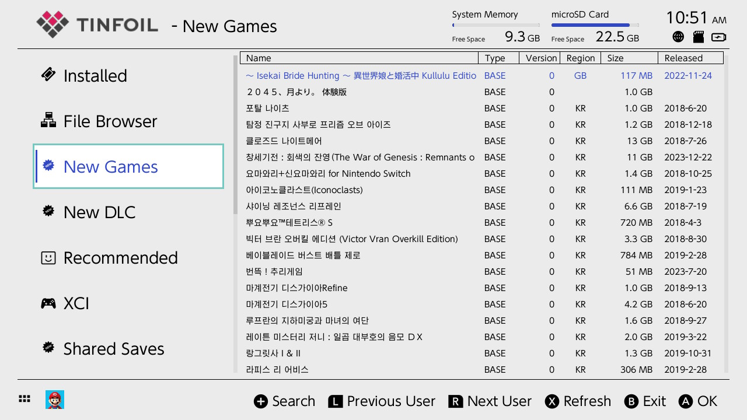Open the Installed menu item
This screenshot has height=420, width=747.
(128, 75)
